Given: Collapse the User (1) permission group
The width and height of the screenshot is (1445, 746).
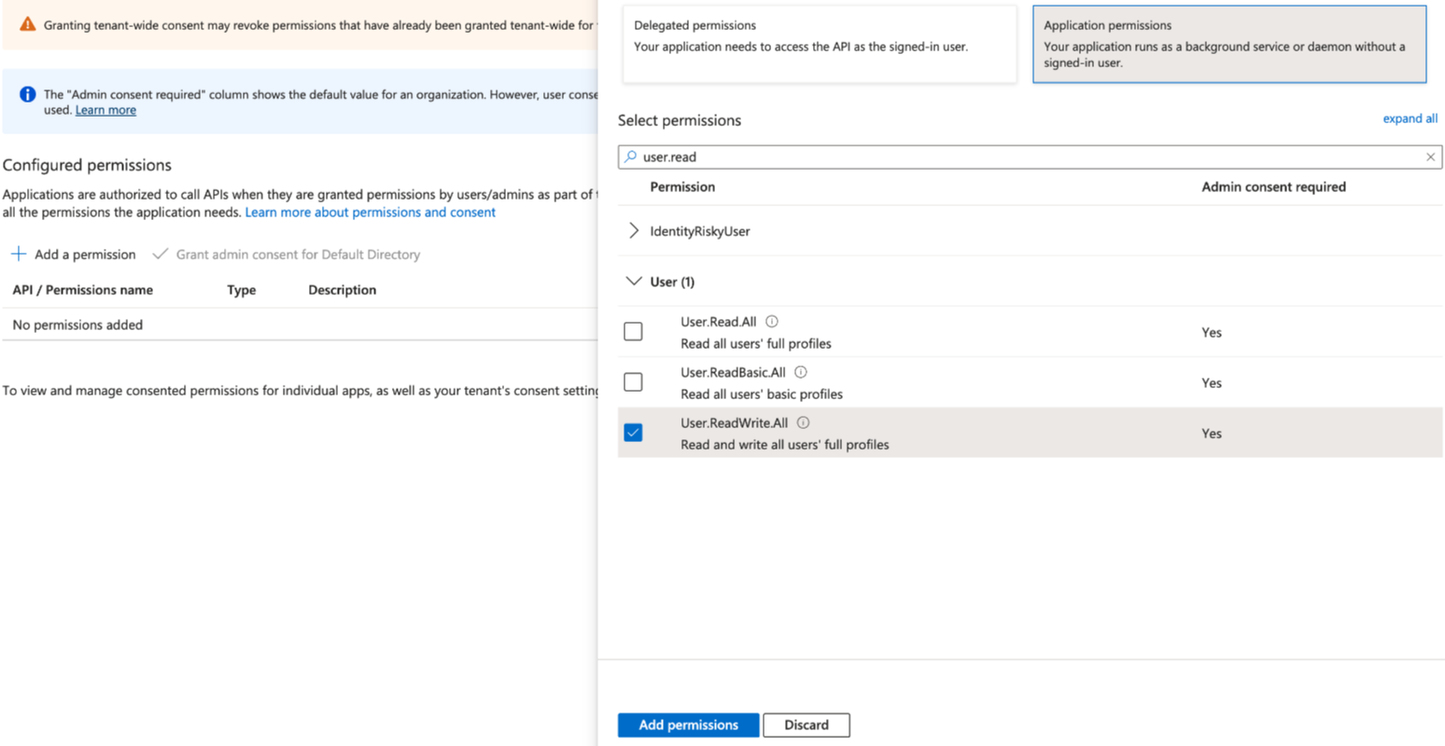Looking at the screenshot, I should tap(634, 282).
